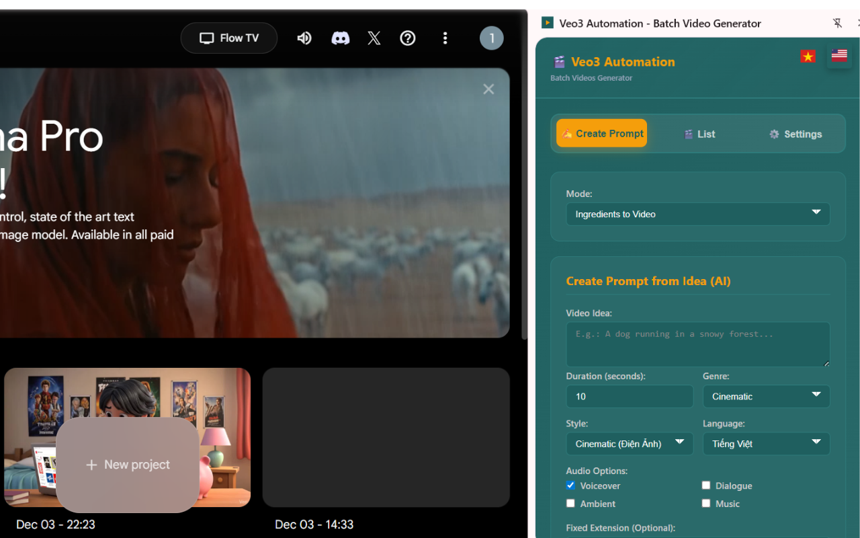The height and width of the screenshot is (538, 860).
Task: Switch to the Create Prompt tab
Action: [601, 133]
